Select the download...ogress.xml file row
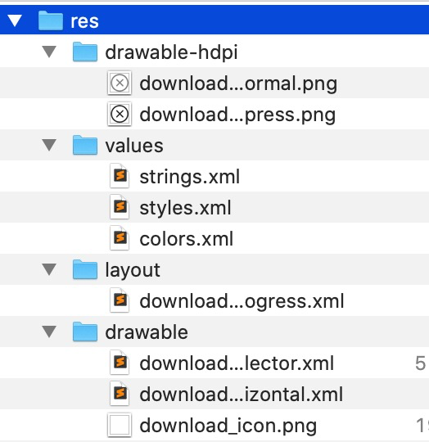Screen dimensions: 429x442 tap(214, 300)
